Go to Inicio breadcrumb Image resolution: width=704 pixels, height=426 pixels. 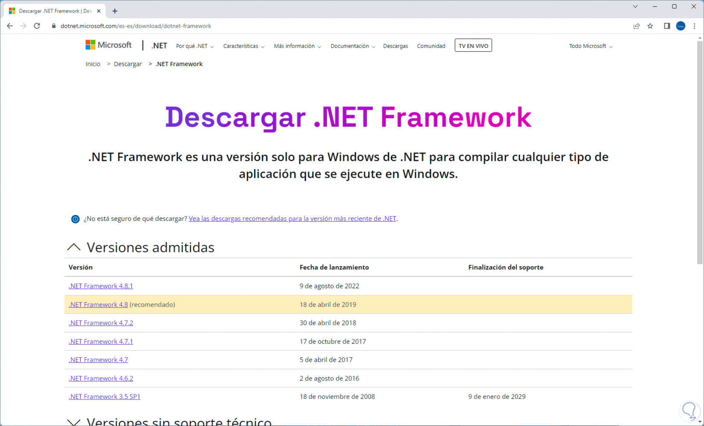(93, 64)
